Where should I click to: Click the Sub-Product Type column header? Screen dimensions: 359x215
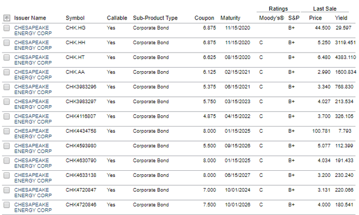click(155, 18)
